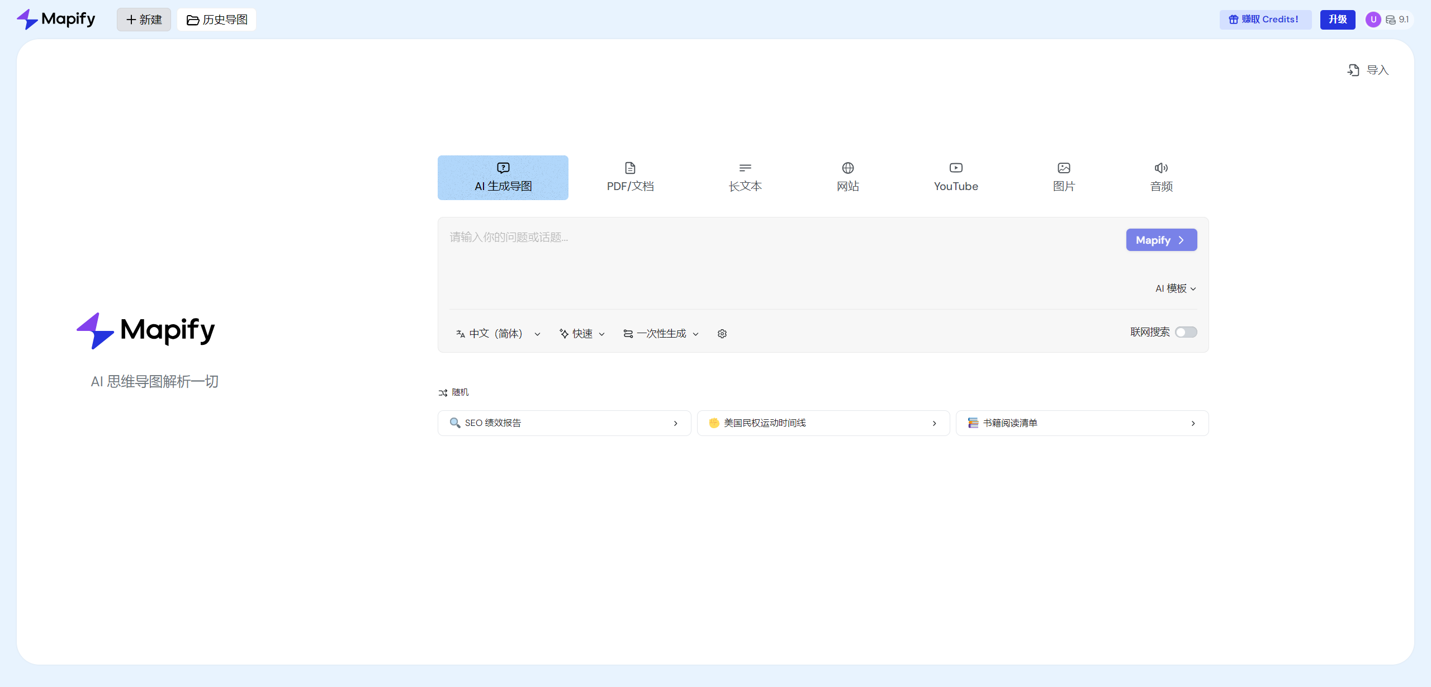Open the SEO 绩效报告 suggestion card
The image size is (1431, 687).
click(564, 423)
